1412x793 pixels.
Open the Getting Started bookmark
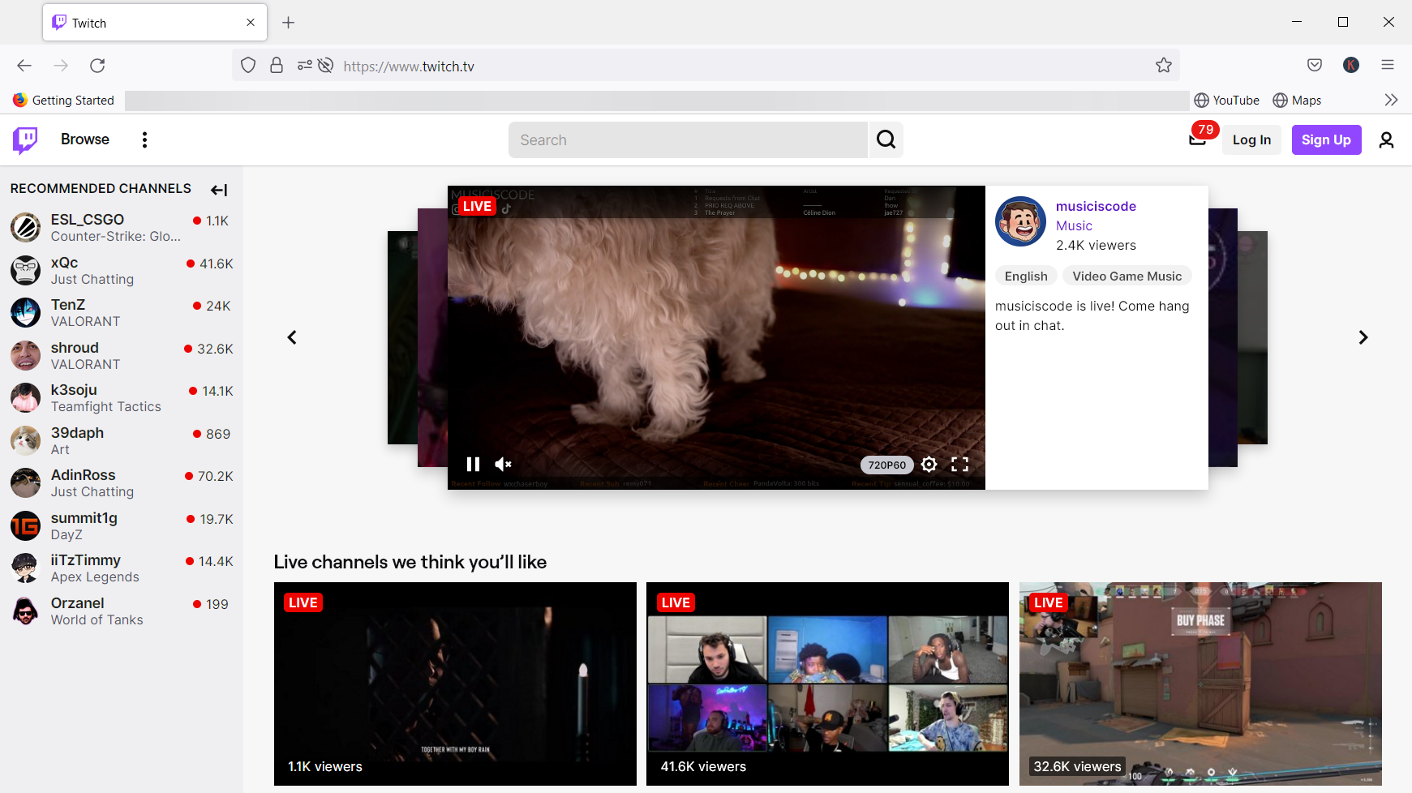[63, 101]
